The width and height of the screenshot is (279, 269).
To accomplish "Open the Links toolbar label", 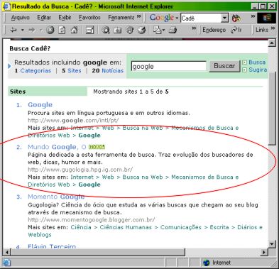I will (262, 30).
